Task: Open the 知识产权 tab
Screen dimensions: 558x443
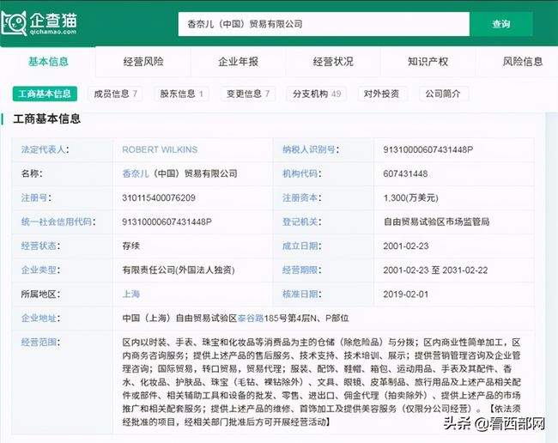Action: pyautogui.click(x=428, y=62)
